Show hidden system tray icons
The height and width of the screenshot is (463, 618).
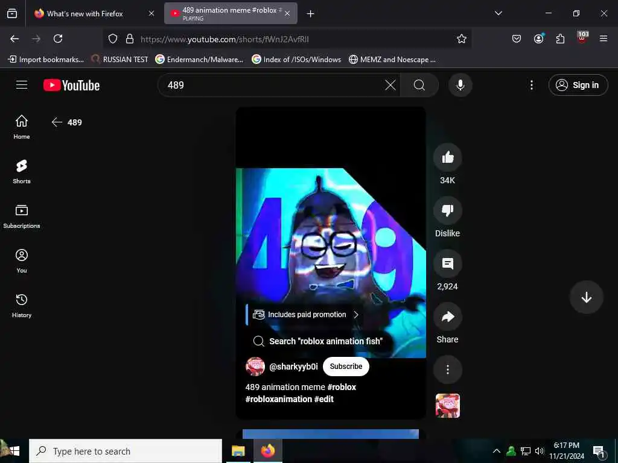click(496, 451)
